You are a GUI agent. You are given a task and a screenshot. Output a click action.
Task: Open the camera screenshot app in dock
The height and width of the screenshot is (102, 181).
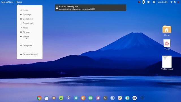(x=135, y=98)
